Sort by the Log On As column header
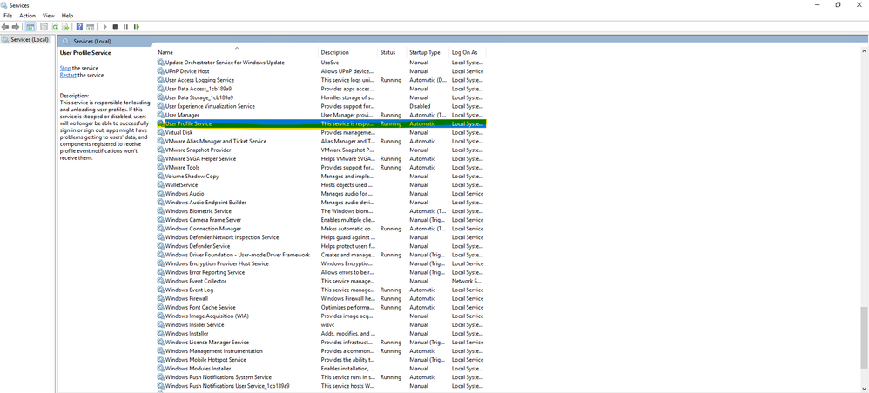This screenshot has height=393, width=869. pos(468,52)
